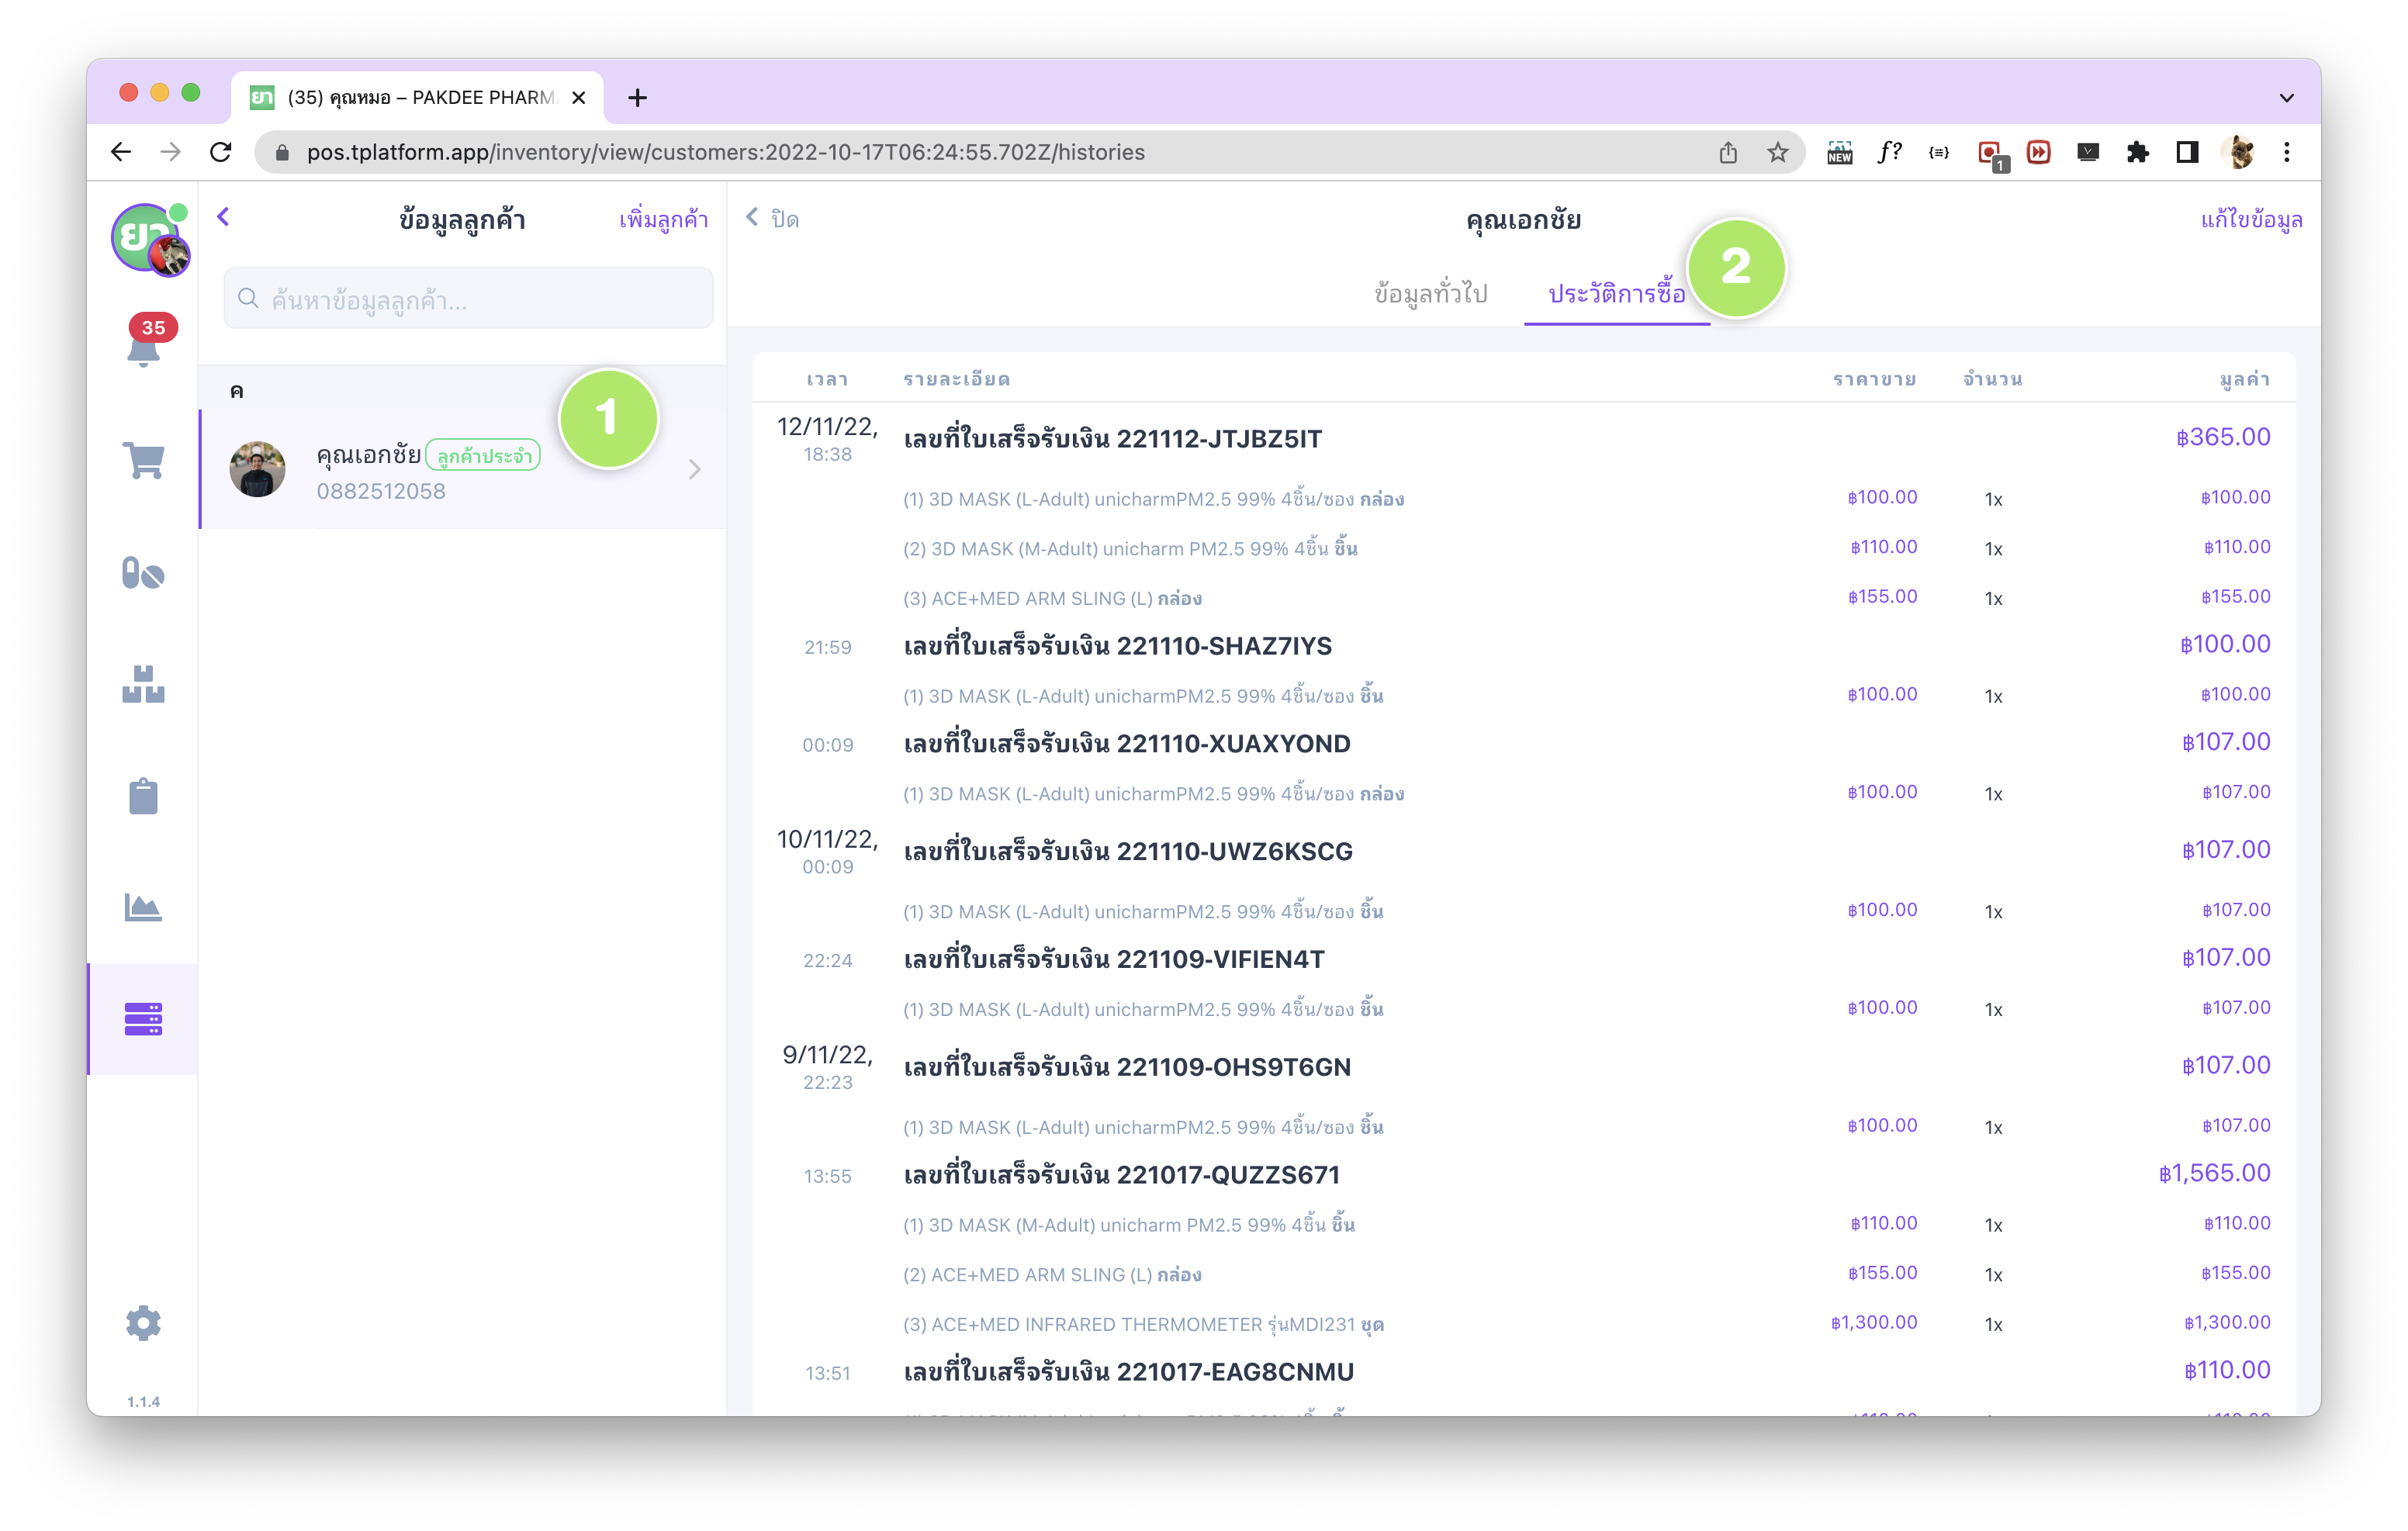
Task: Open the shopping cart sales page
Action: 143,461
